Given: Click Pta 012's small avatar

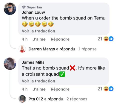Looking at the screenshot, I should click(22, 99).
